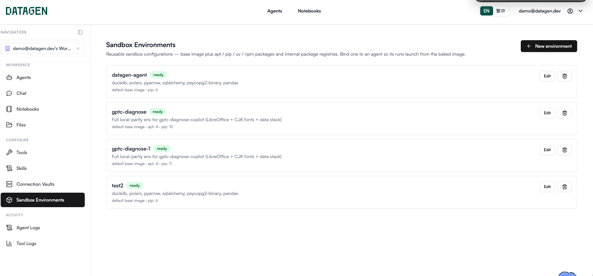Edit the gptc-diagnose environment
The height and width of the screenshot is (276, 593).
click(x=547, y=113)
